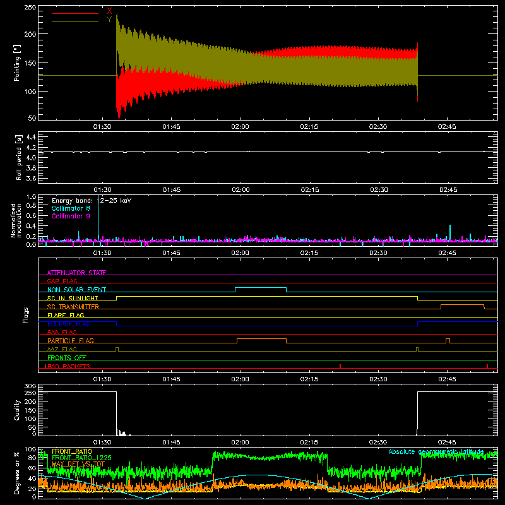
Task: Click the raised SC_TRANSMITTER segment near 02:48
Action: (463, 305)
